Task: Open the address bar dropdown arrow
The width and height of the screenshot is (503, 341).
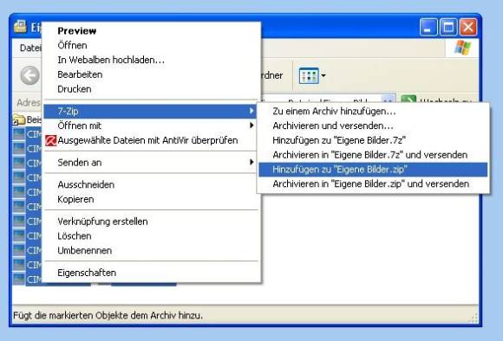Action: [x=389, y=100]
